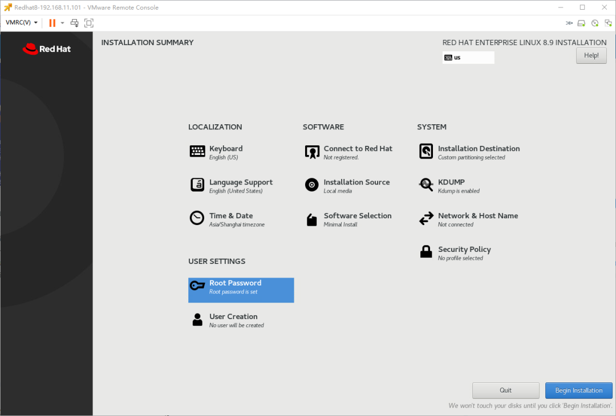
Task: Minimize the VMware Remote Console window
Action: coord(561,7)
